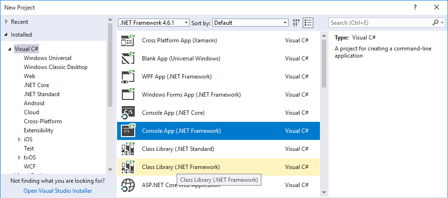Switch to medium icons list view
The height and width of the screenshot is (198, 448).
click(308, 22)
